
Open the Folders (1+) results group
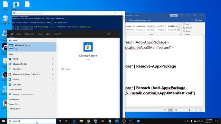13,100
